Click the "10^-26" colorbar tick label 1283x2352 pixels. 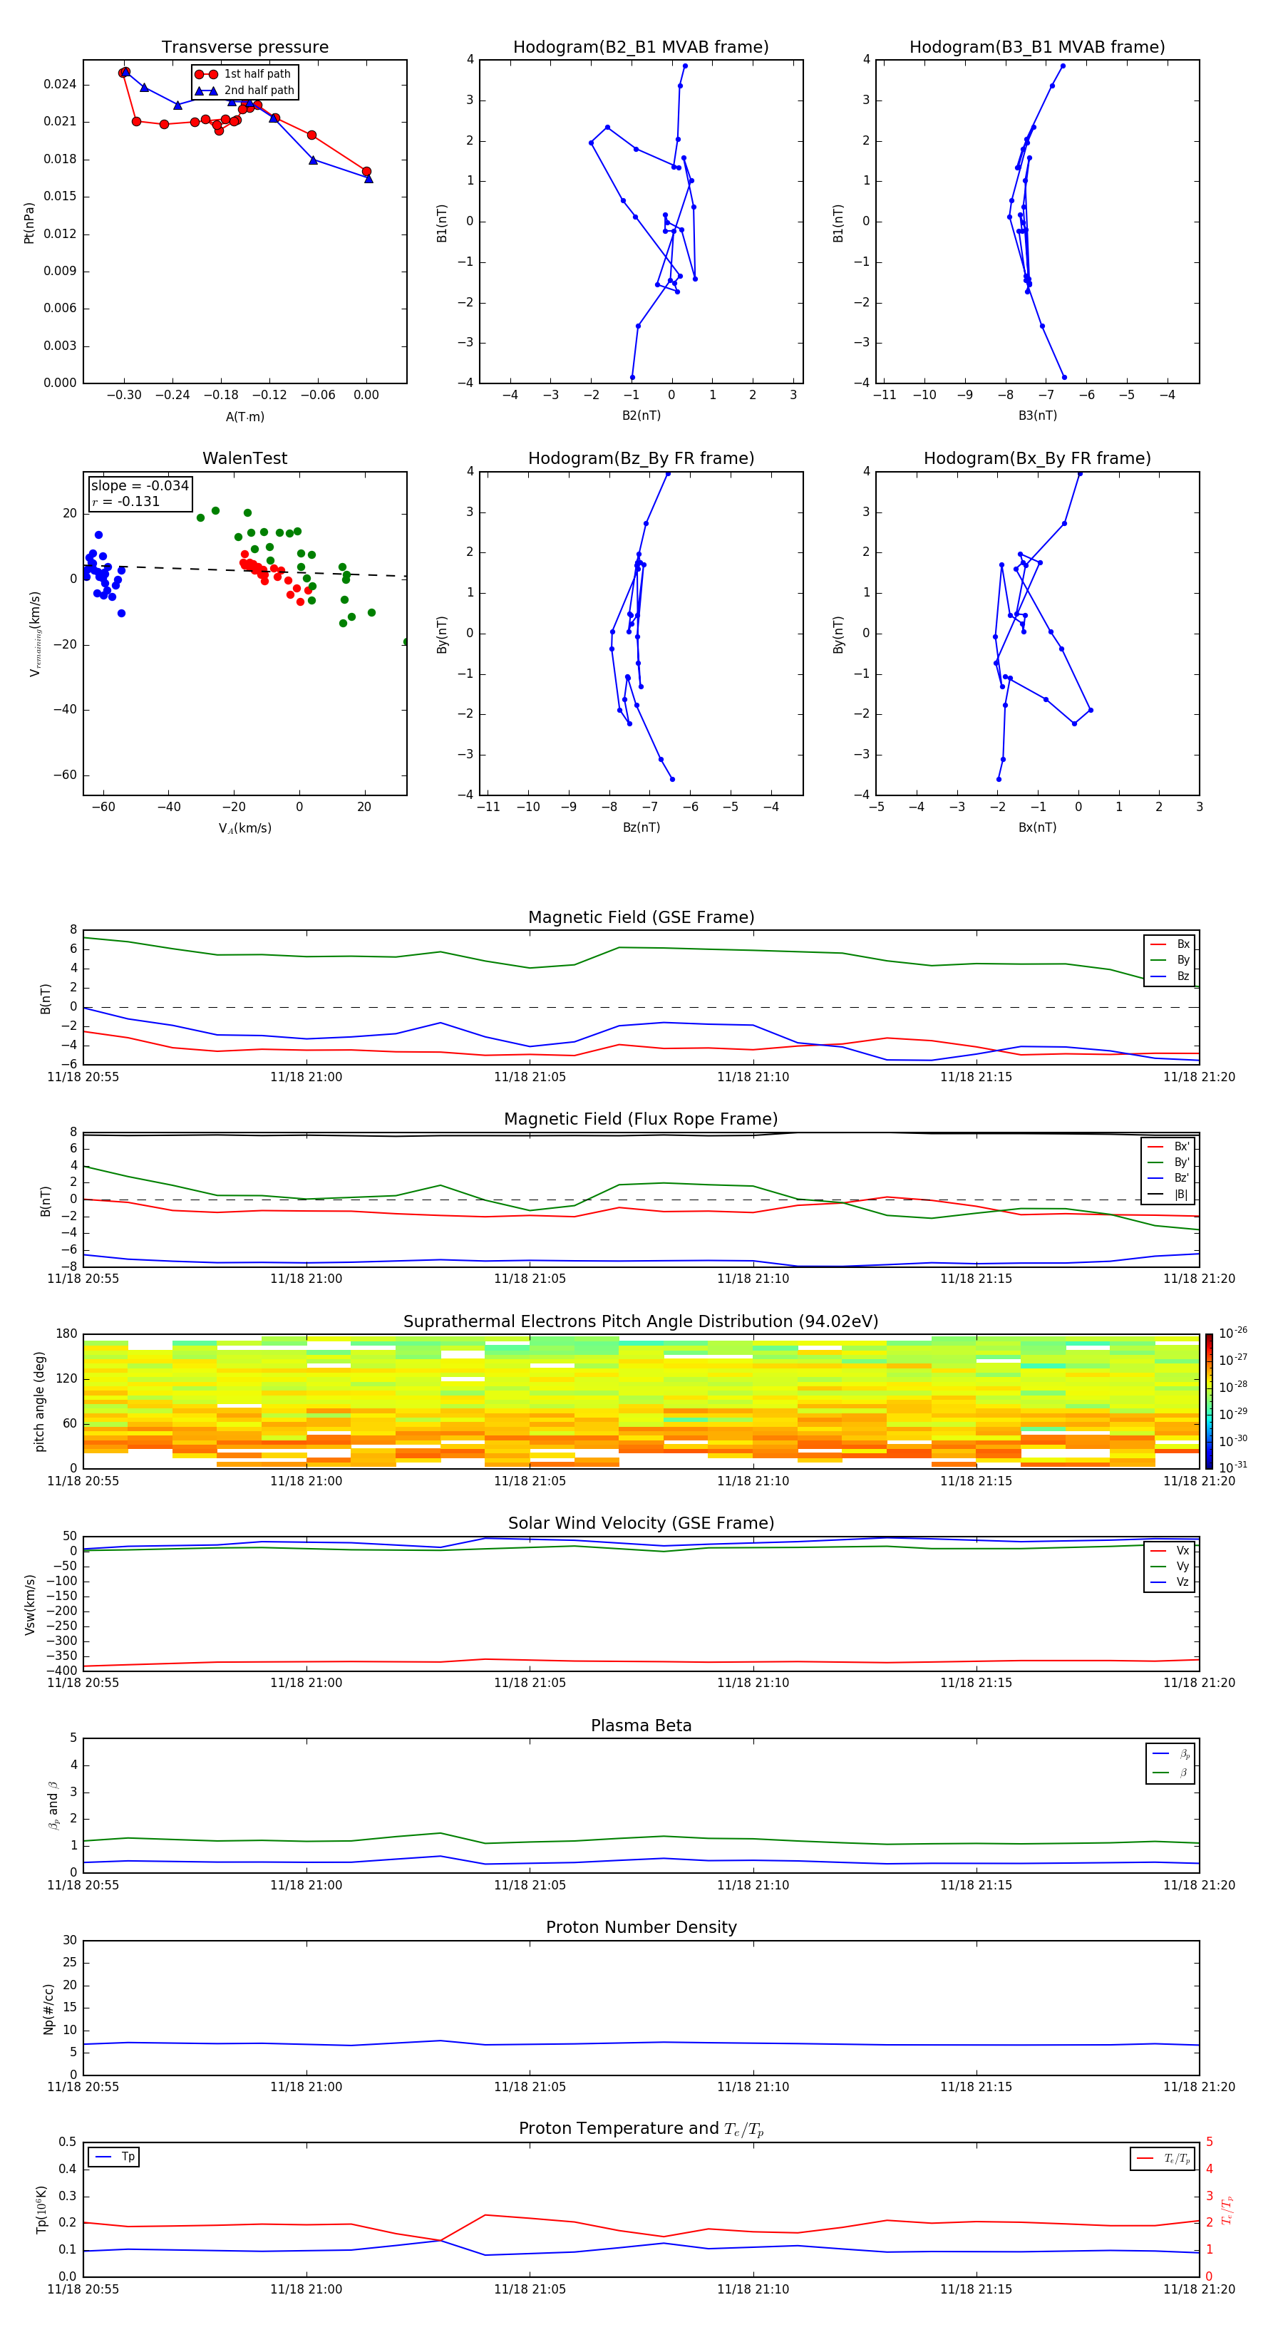tap(1233, 1333)
